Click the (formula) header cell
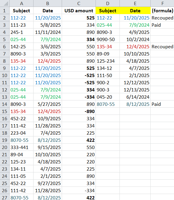 tap(162, 10)
